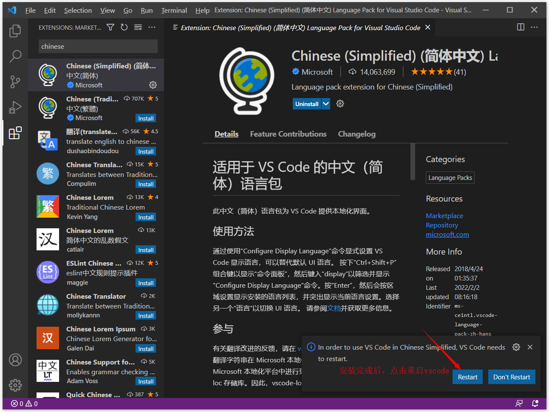The height and width of the screenshot is (412, 549).
Task: Open the Repository resource link
Action: pos(442,225)
